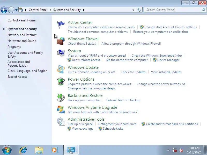Open recent pages dropdown next to Forward button
Viewport: 207px width, 155px height.
tap(16, 10)
